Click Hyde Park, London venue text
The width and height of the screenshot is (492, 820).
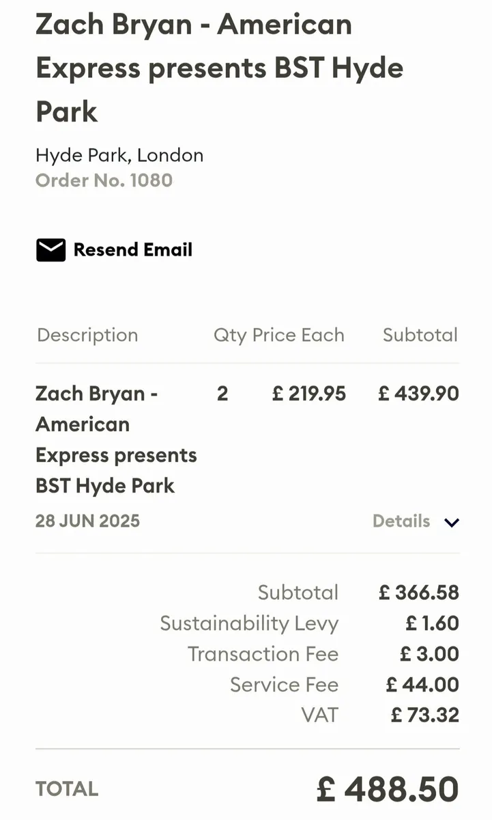pos(119,155)
